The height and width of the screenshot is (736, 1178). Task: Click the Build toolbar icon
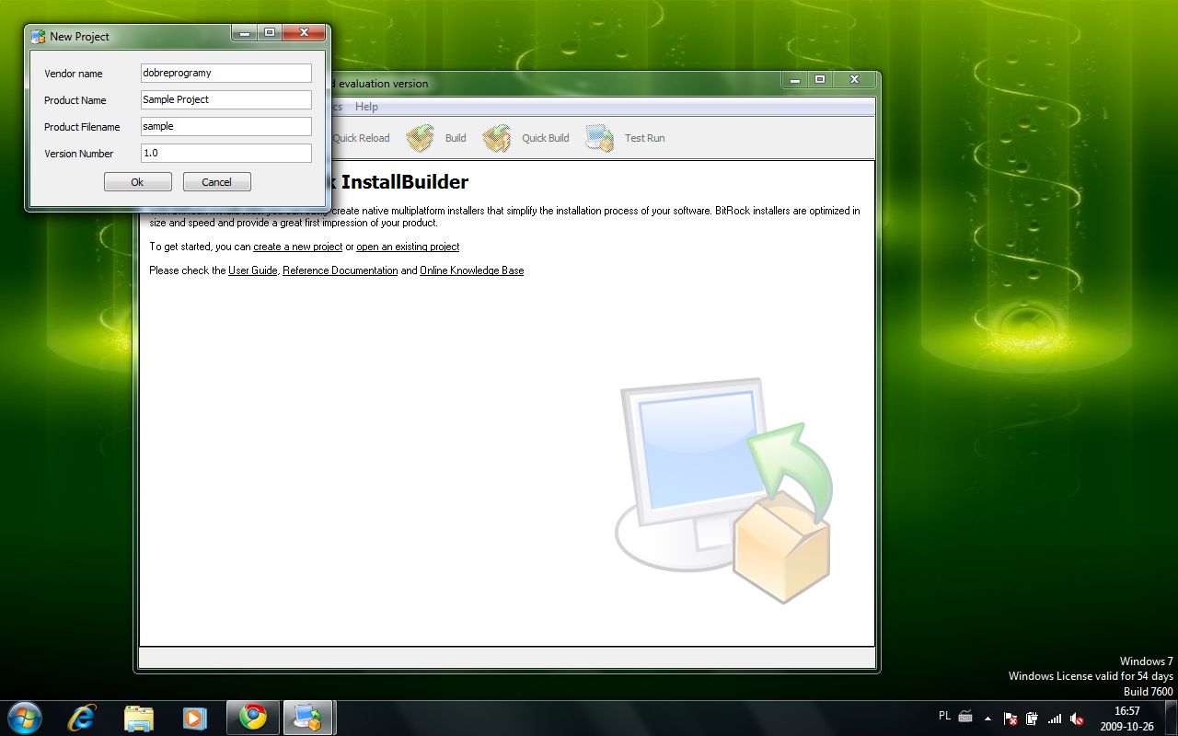[421, 138]
